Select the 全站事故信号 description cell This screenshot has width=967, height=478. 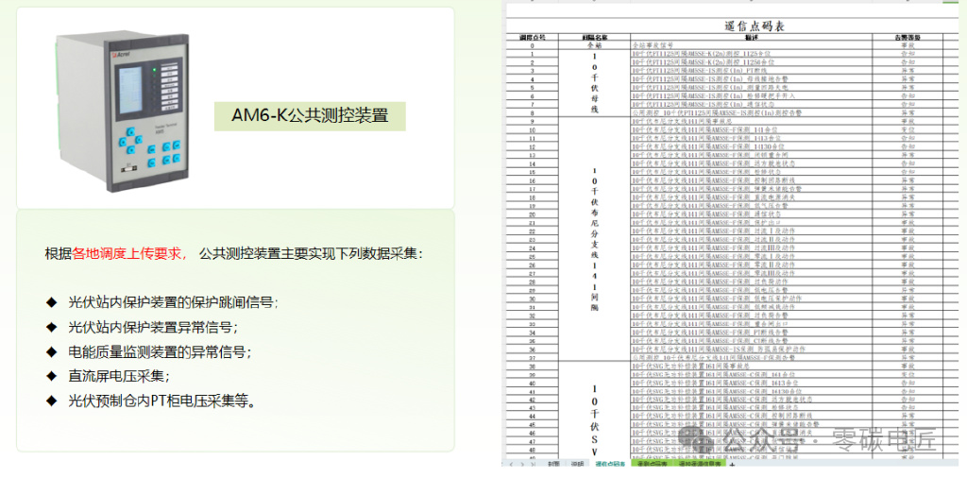[x=751, y=45]
